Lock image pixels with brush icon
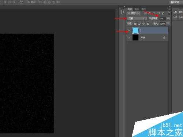 coord(139,24)
